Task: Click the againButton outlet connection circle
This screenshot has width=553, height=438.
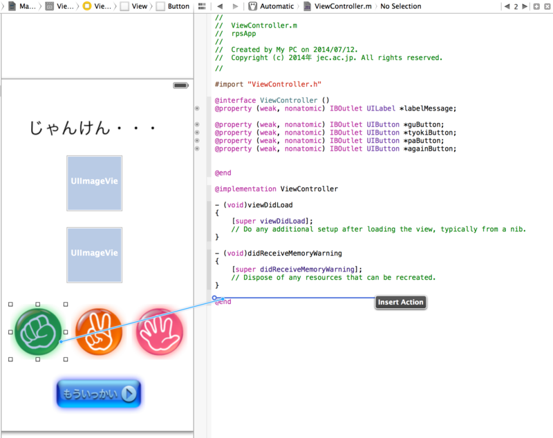Action: [x=197, y=149]
